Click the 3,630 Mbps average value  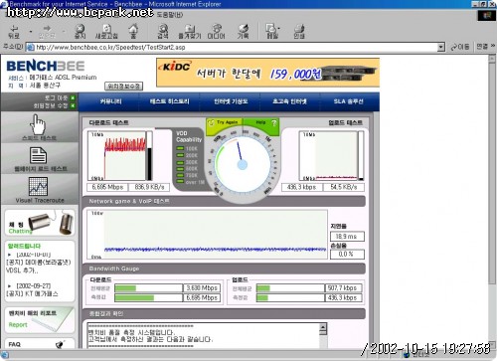click(x=202, y=288)
